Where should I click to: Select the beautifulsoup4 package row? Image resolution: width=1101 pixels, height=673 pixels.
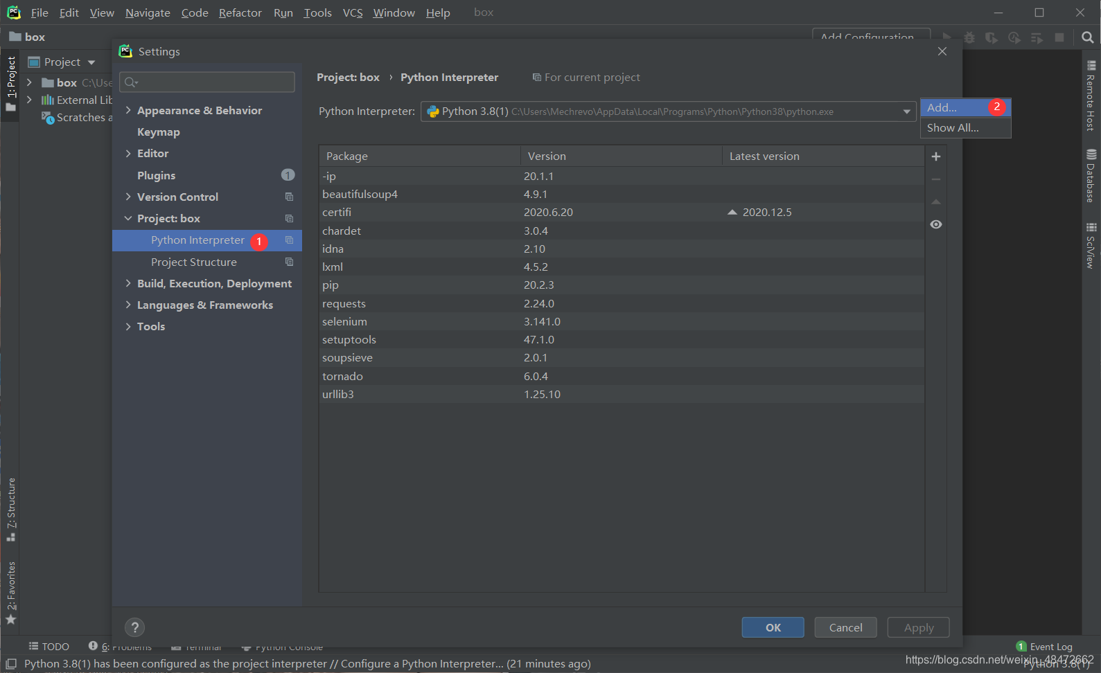point(622,194)
